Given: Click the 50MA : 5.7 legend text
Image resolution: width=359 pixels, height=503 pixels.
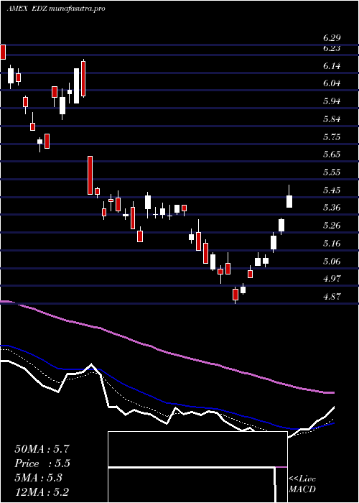Looking at the screenshot, I should [42, 449].
